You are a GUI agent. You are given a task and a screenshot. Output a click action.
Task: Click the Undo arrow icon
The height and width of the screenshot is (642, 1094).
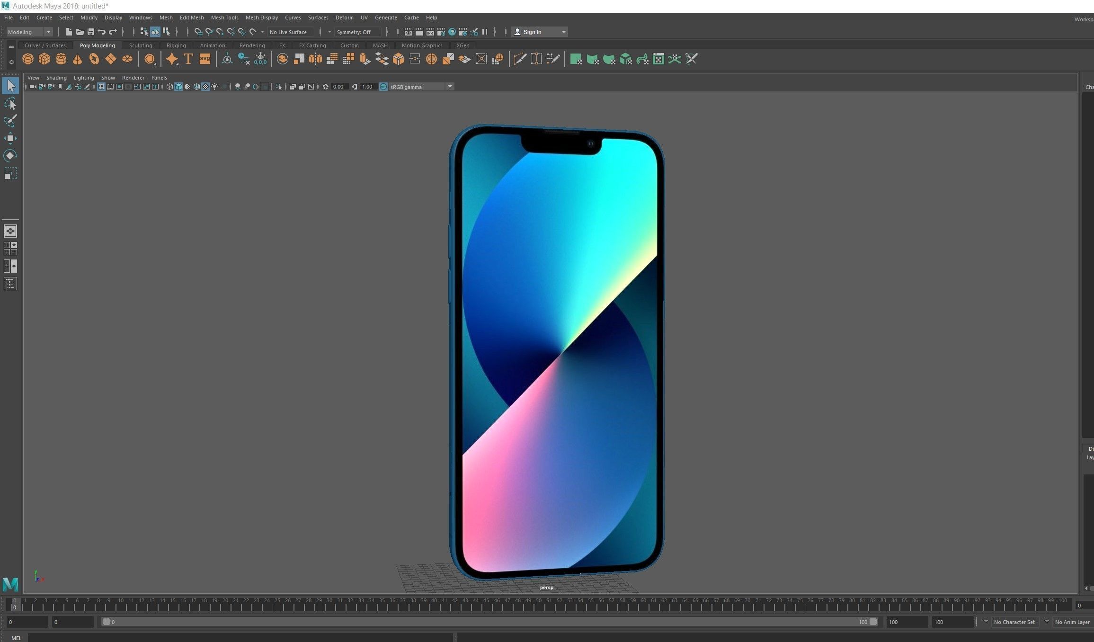[102, 32]
